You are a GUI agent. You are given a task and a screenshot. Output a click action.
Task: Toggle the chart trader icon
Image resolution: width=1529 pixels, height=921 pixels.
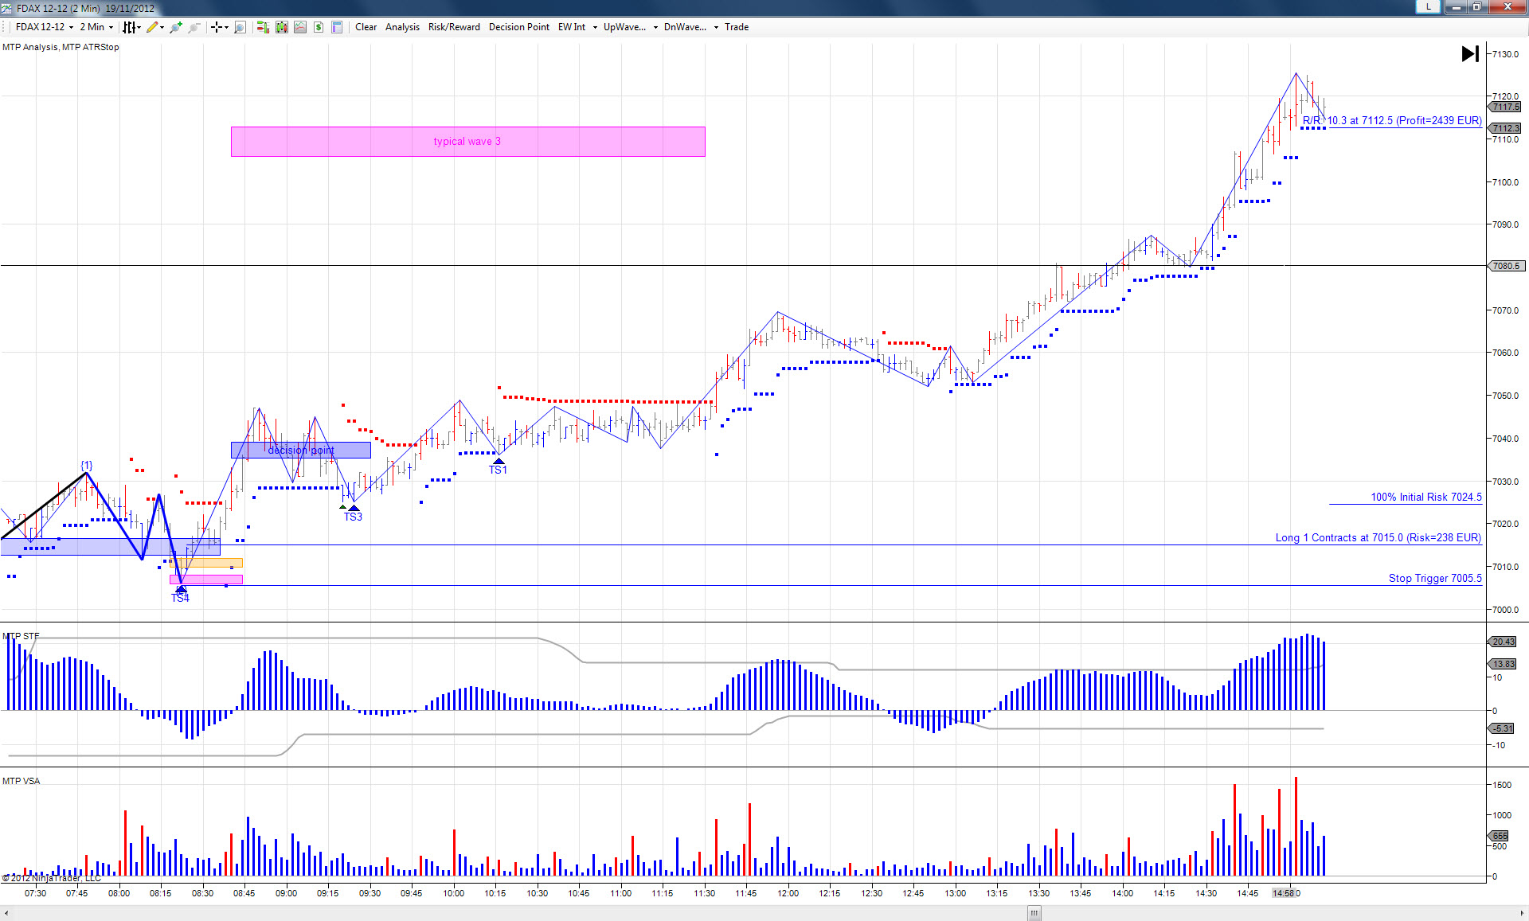(x=262, y=27)
